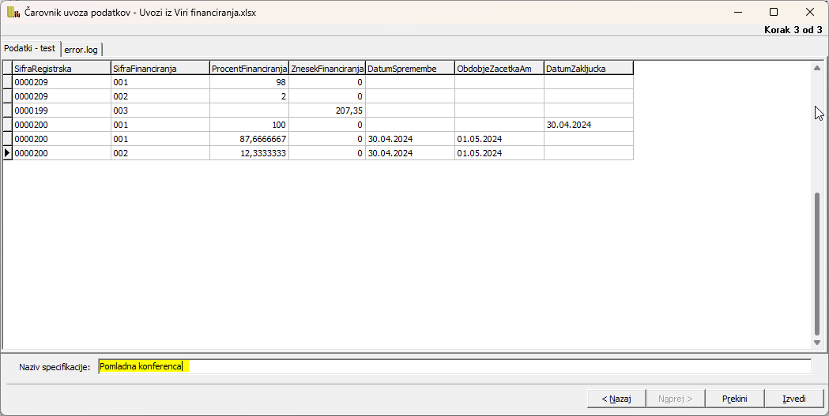This screenshot has width=829, height=416.
Task: Click the DatumZakljucka column header
Action: pos(589,68)
